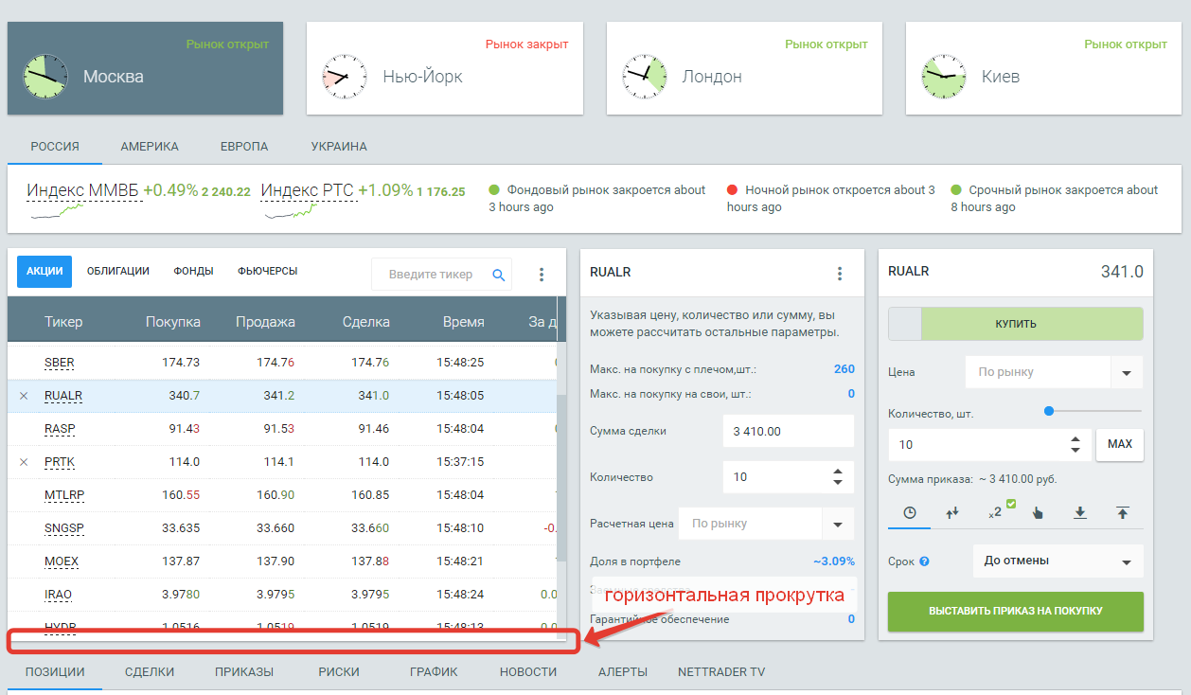Click the green ВЫСТАВИТЬ ПРИКАЗ НА ПОКУПКУ button

click(1016, 612)
